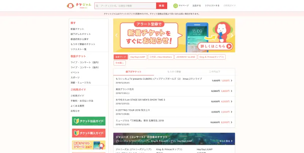304x153 pixels.
Task: Open 手数料・お支払い方法 sidebar link
Action: [82, 101]
